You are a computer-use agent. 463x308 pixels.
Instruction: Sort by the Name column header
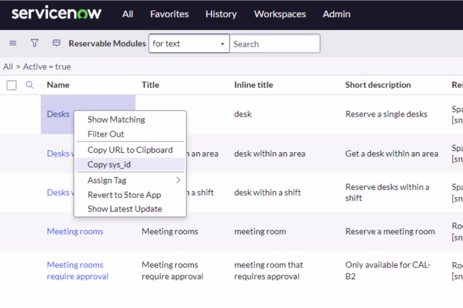coord(58,85)
